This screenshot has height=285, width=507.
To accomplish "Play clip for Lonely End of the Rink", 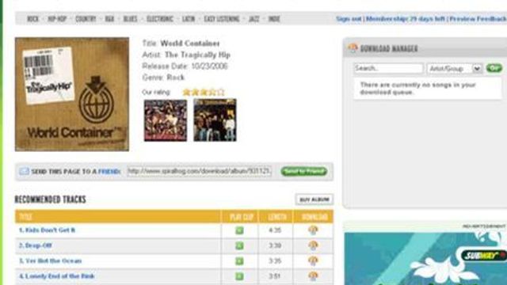I will [239, 276].
